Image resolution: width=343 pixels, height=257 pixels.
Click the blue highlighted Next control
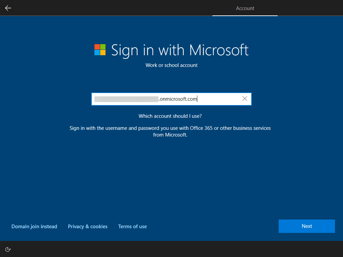coord(306,226)
